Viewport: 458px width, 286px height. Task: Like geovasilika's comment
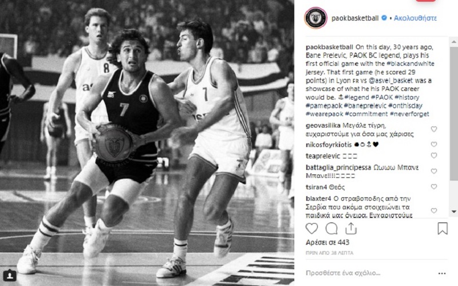coord(434,129)
